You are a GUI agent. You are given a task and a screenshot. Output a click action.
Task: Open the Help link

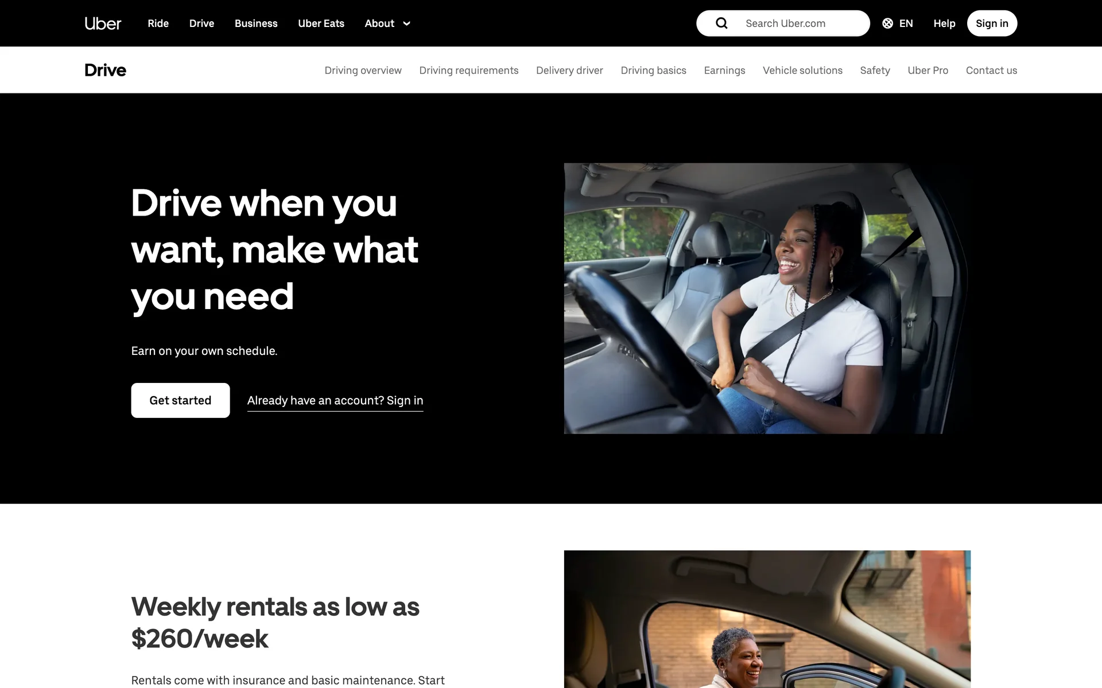[x=944, y=24]
